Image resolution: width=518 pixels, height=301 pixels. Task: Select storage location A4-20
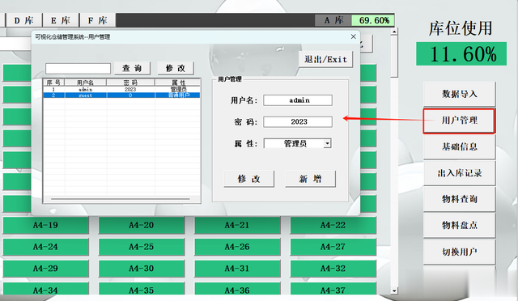click(142, 225)
